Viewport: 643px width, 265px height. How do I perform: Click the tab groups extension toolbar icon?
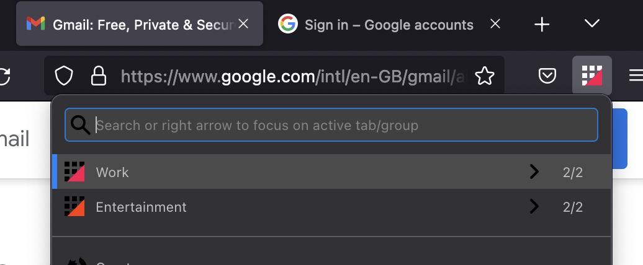click(x=591, y=76)
